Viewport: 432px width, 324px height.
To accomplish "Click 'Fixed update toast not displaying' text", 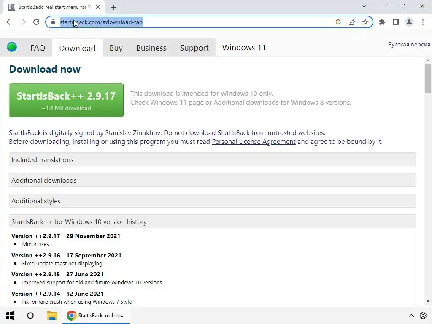I will (62, 264).
